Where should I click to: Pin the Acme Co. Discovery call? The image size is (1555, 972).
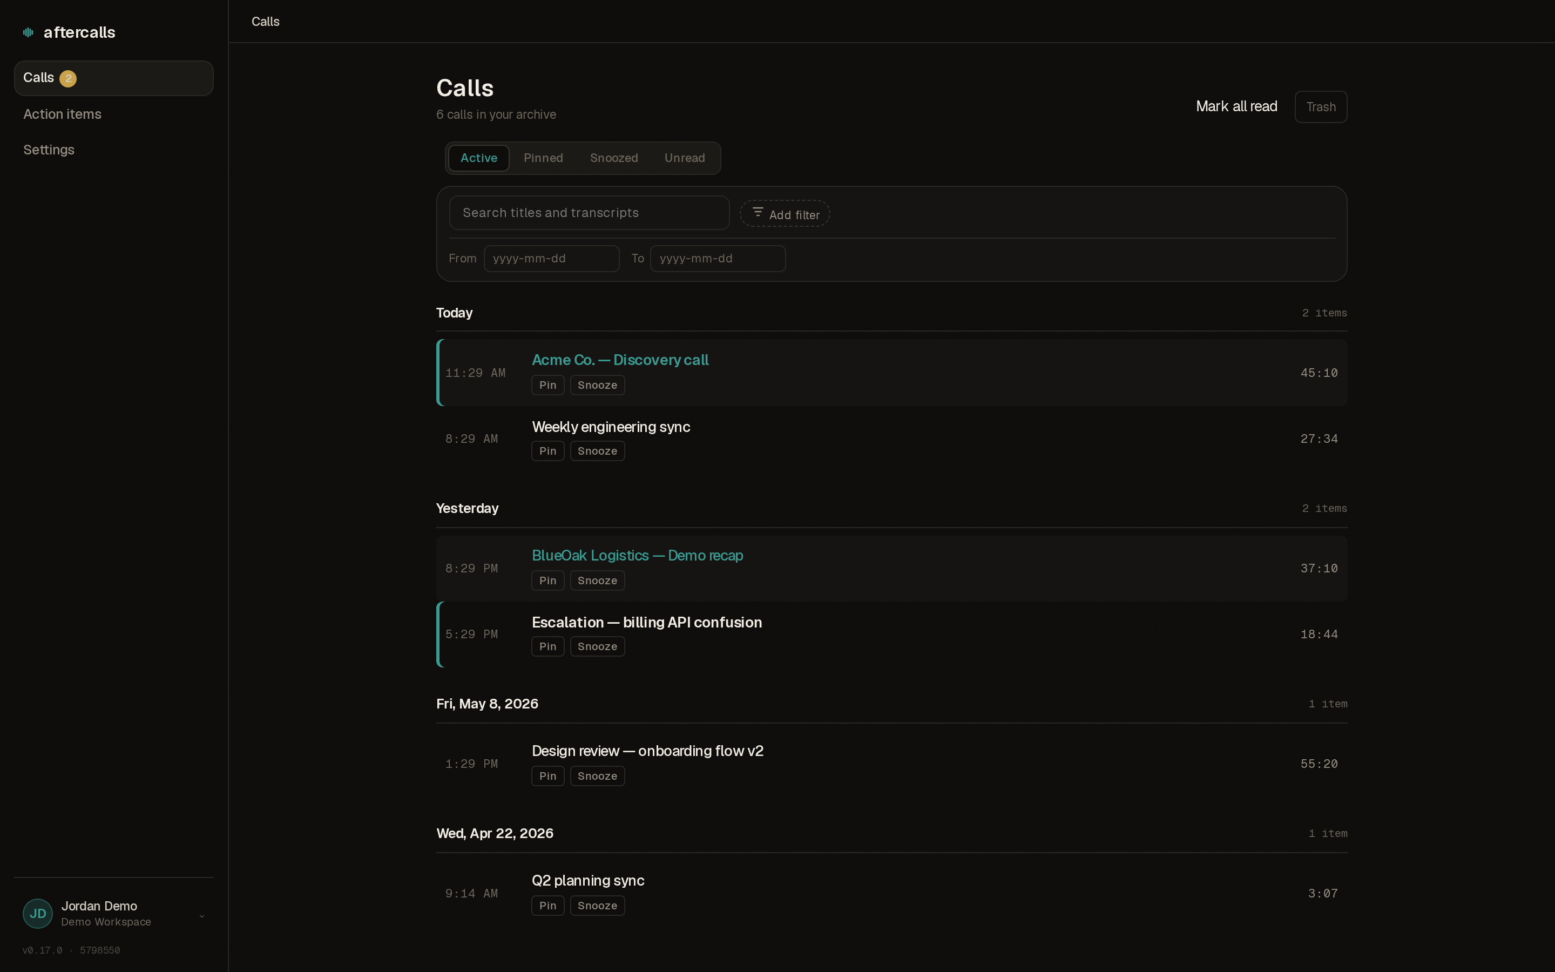click(547, 385)
